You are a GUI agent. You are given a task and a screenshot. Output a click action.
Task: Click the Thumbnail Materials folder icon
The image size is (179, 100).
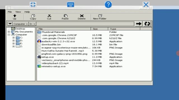[x=39, y=32]
